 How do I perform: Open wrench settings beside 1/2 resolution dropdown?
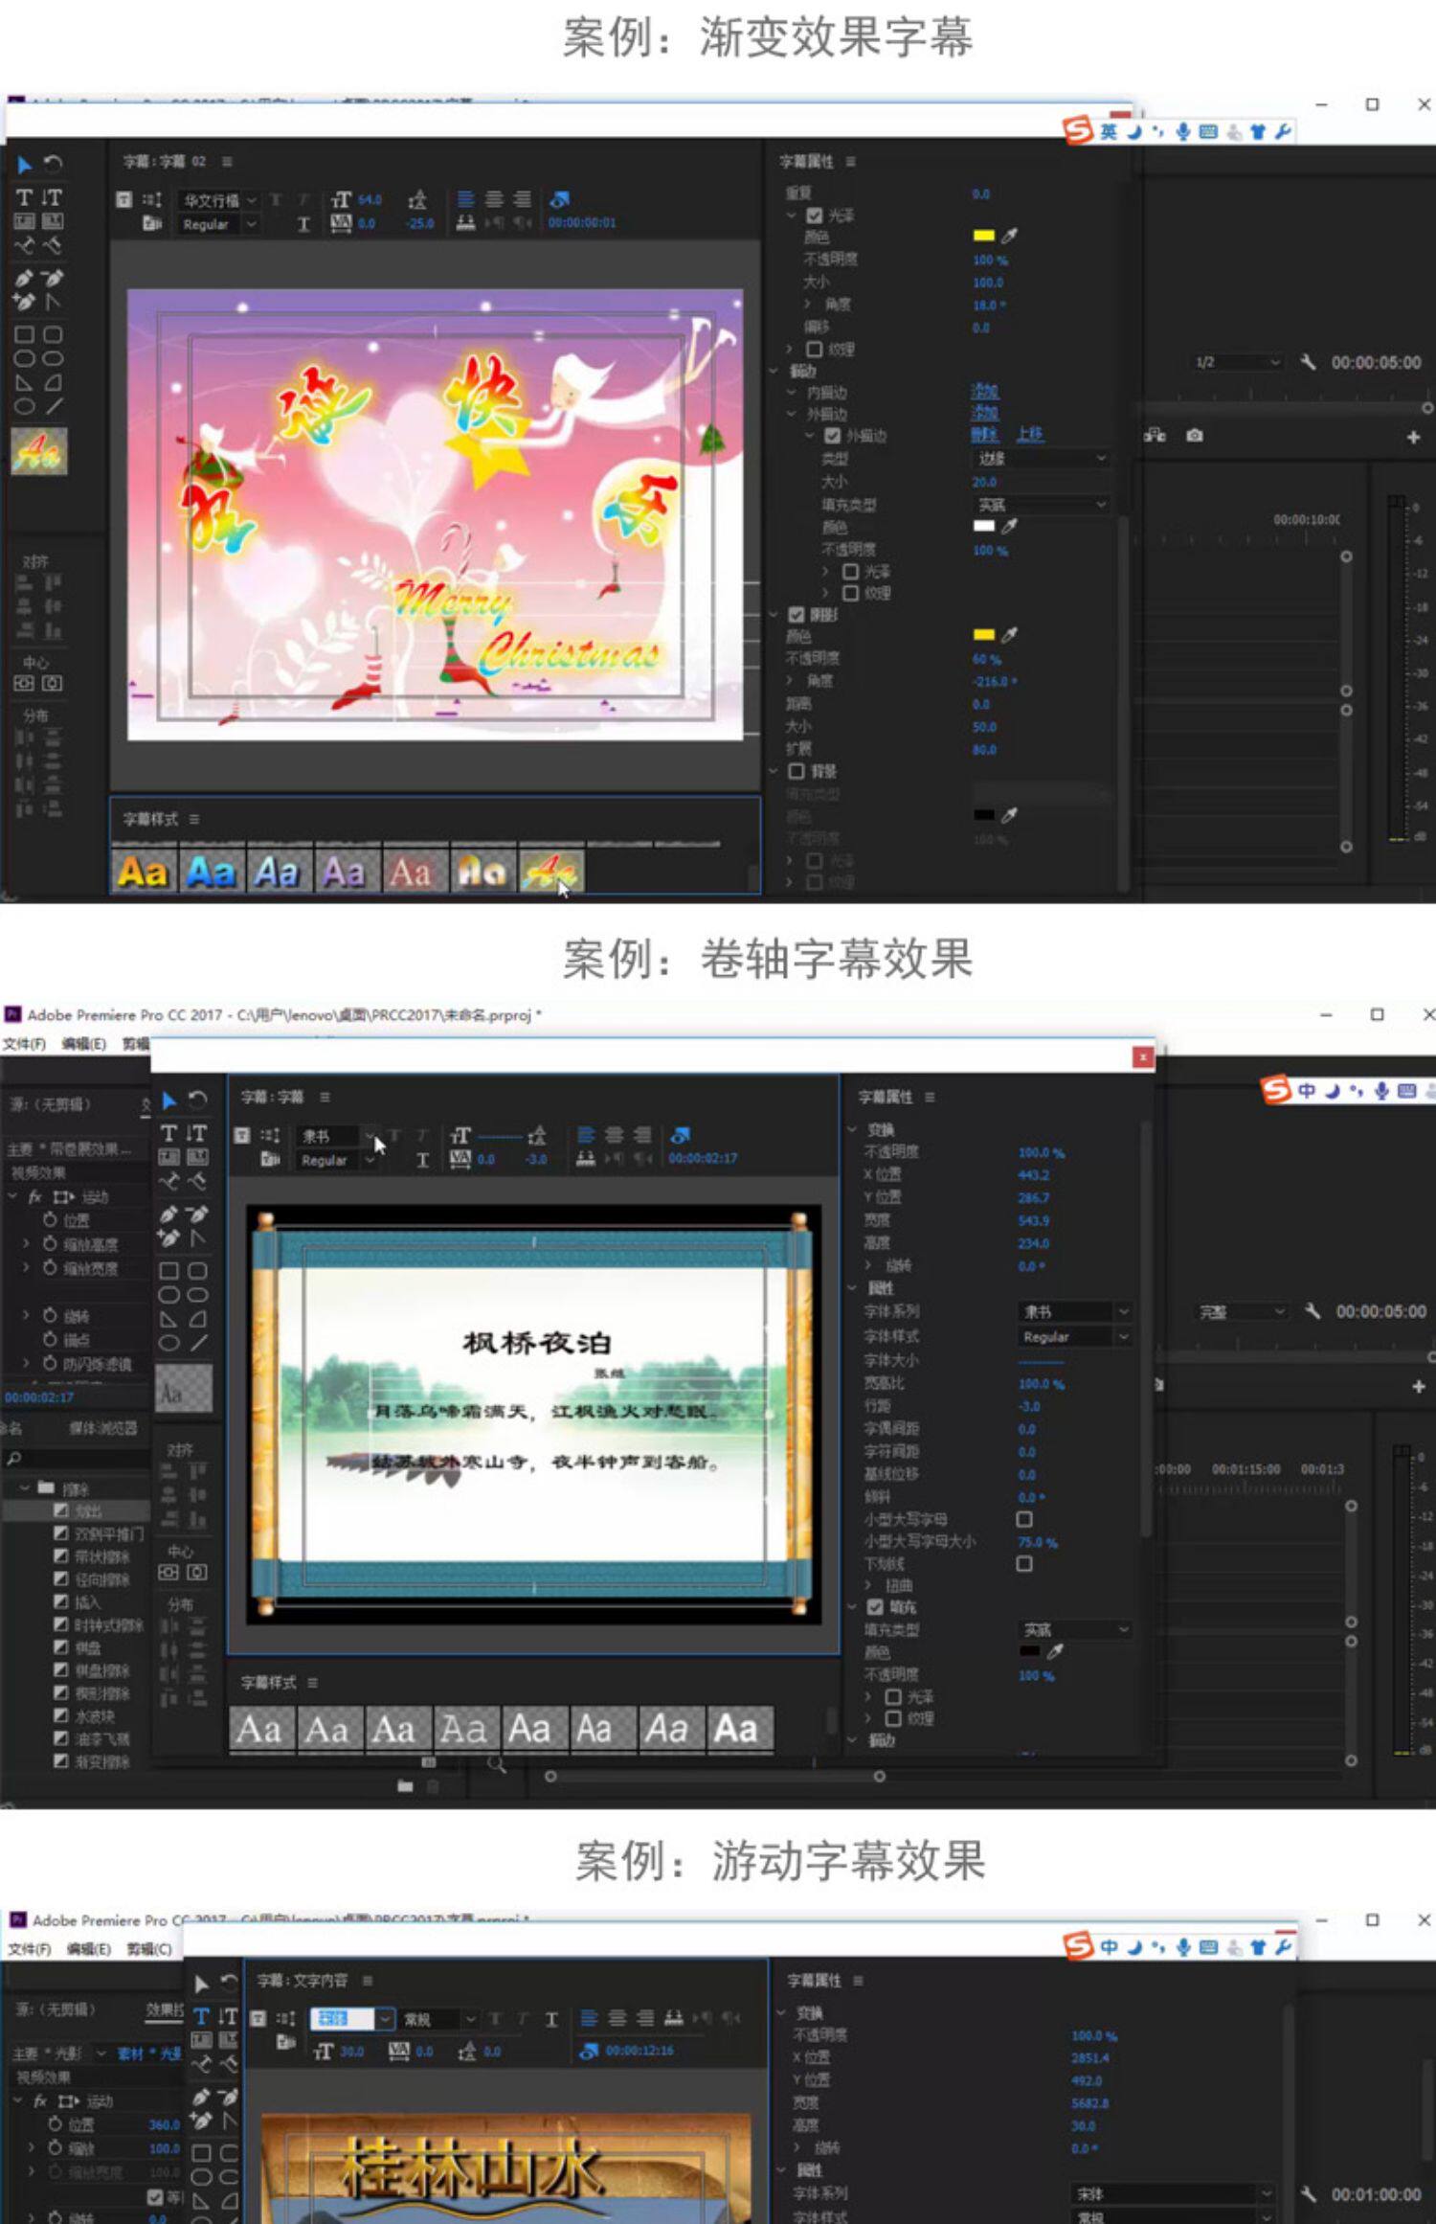pyautogui.click(x=1308, y=362)
